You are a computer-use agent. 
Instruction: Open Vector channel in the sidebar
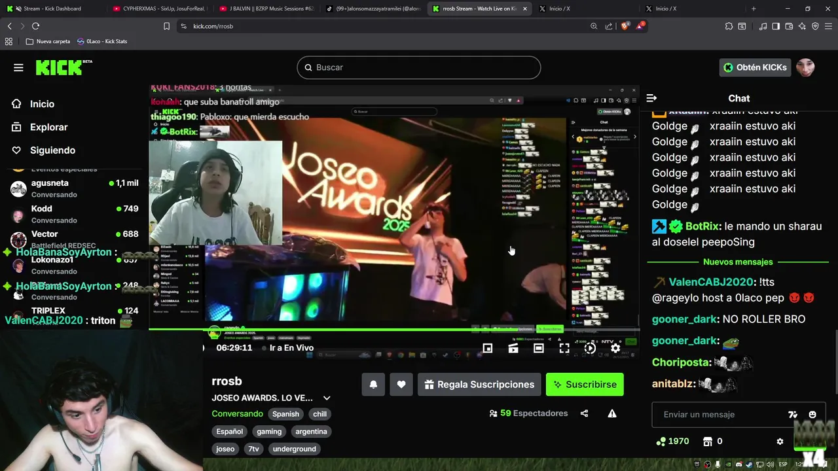(75, 239)
